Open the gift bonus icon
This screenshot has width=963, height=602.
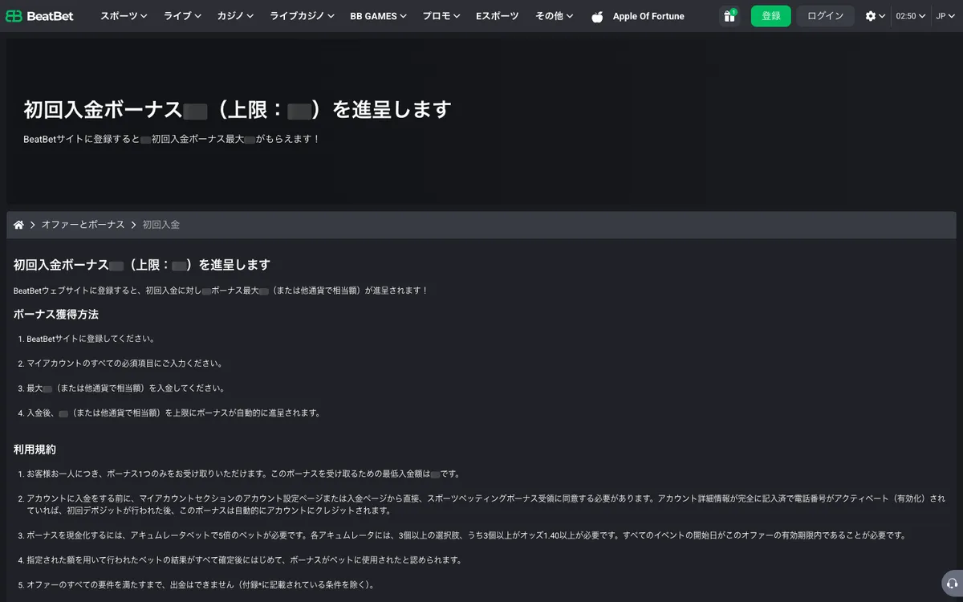(x=729, y=16)
